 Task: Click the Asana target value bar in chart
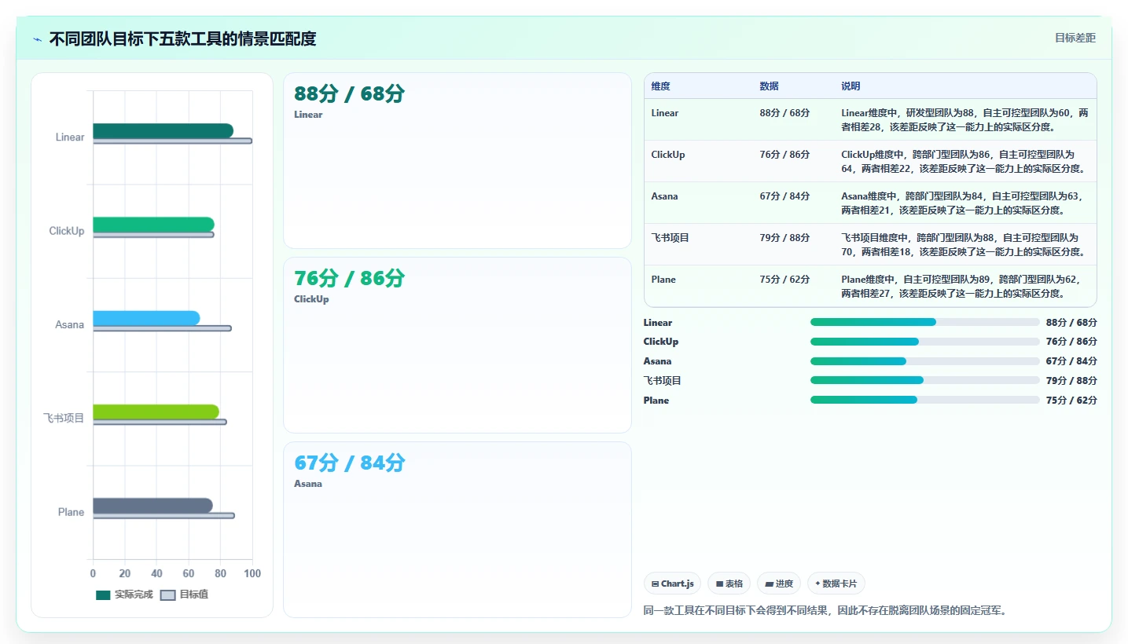[x=162, y=328]
